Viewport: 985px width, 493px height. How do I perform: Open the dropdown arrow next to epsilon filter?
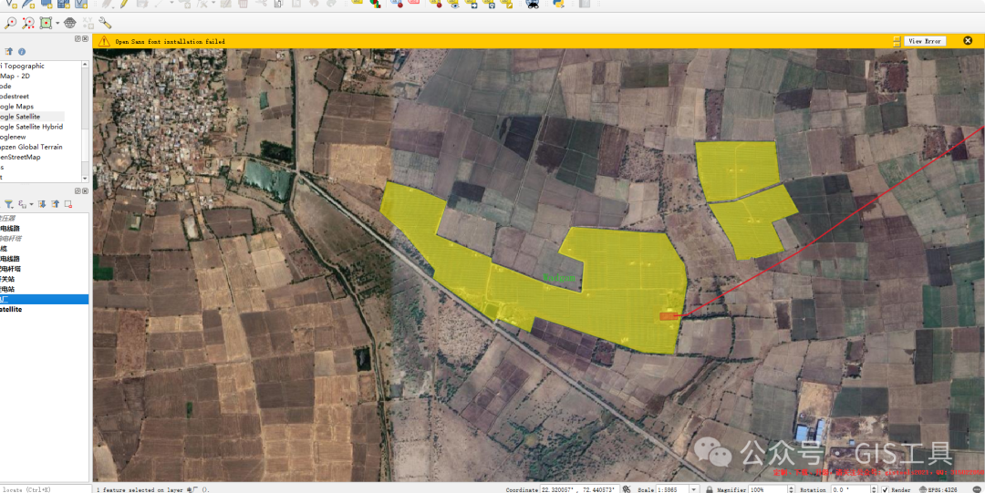click(31, 205)
